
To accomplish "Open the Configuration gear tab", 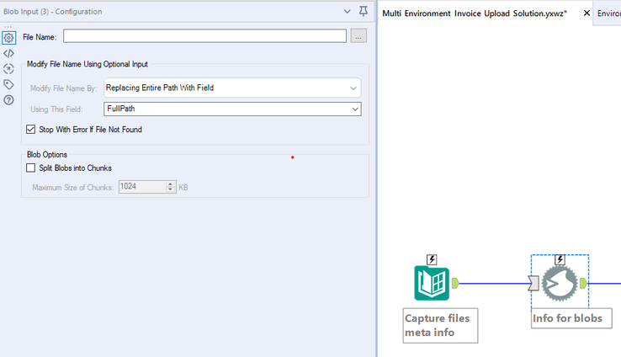I will (8, 38).
